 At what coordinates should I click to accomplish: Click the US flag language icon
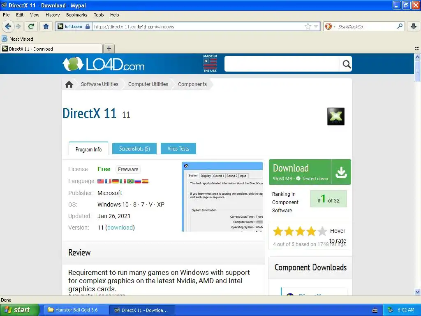[x=101, y=181]
